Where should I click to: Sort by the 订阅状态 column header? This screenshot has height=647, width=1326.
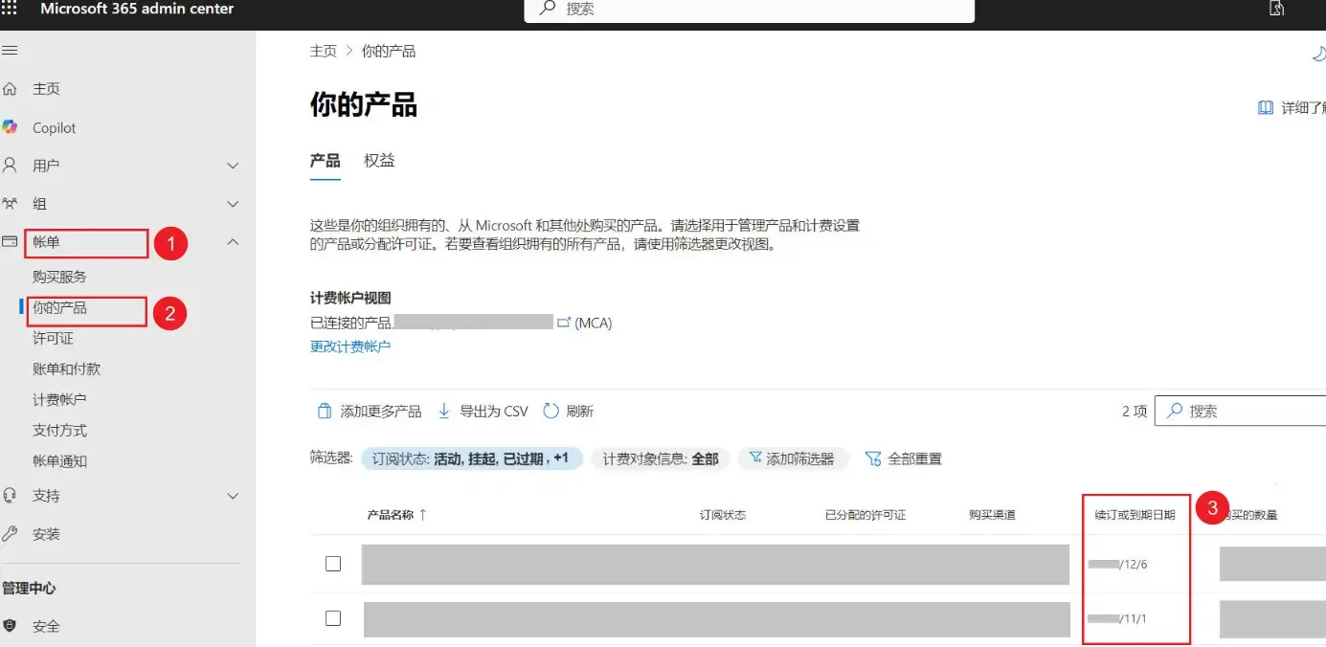point(723,515)
